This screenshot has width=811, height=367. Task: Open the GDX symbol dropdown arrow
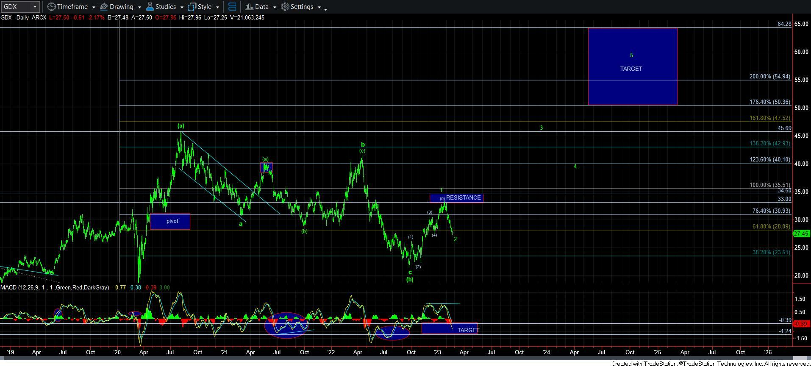point(35,7)
